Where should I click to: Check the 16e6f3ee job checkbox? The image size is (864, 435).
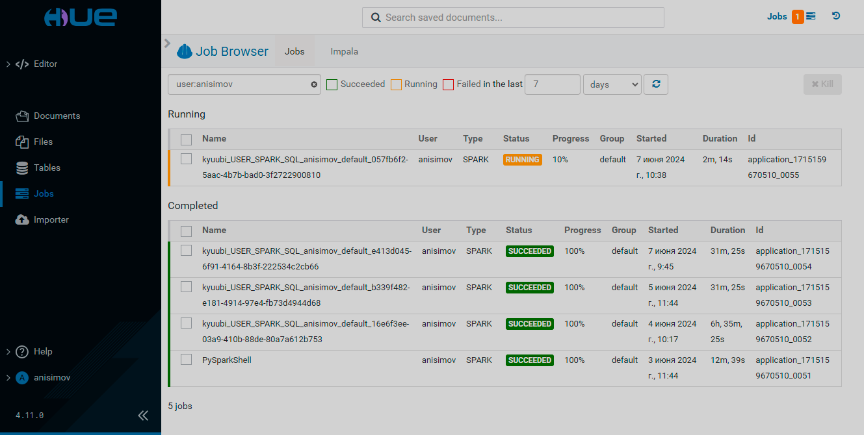tap(187, 323)
